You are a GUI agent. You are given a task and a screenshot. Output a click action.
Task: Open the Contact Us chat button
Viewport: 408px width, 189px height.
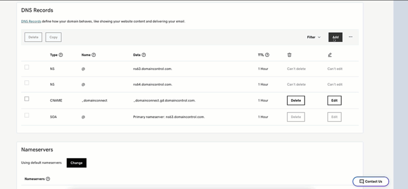pyautogui.click(x=371, y=181)
